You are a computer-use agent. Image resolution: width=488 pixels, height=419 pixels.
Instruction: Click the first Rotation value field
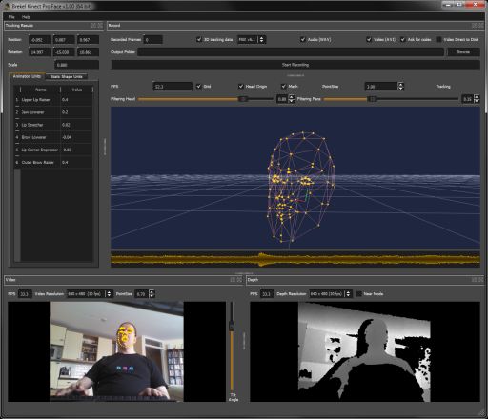click(x=39, y=52)
